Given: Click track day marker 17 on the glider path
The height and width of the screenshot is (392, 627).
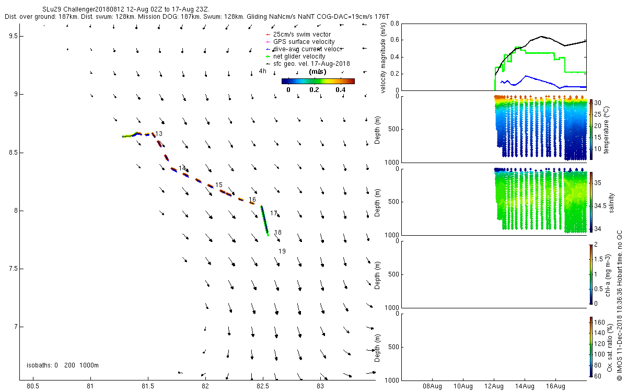Looking at the screenshot, I should point(274,213).
